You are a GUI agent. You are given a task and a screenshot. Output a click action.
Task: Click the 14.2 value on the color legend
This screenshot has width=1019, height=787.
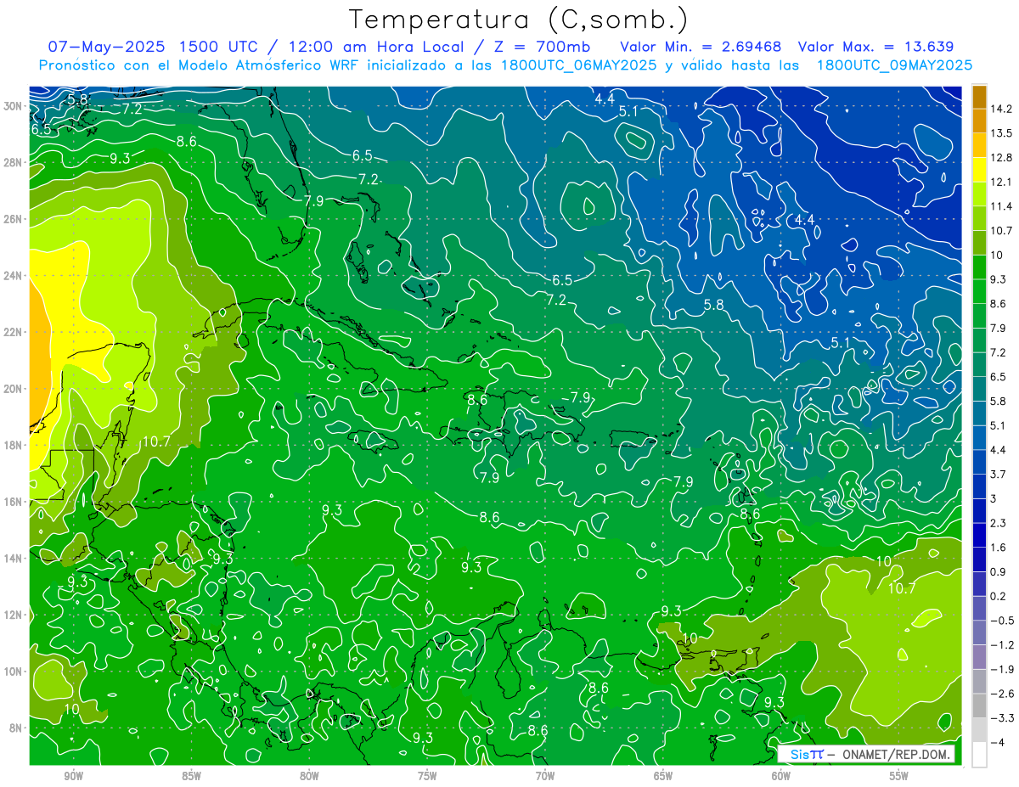pyautogui.click(x=1002, y=109)
